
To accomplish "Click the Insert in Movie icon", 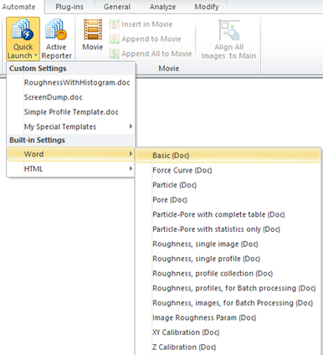I will tap(114, 24).
